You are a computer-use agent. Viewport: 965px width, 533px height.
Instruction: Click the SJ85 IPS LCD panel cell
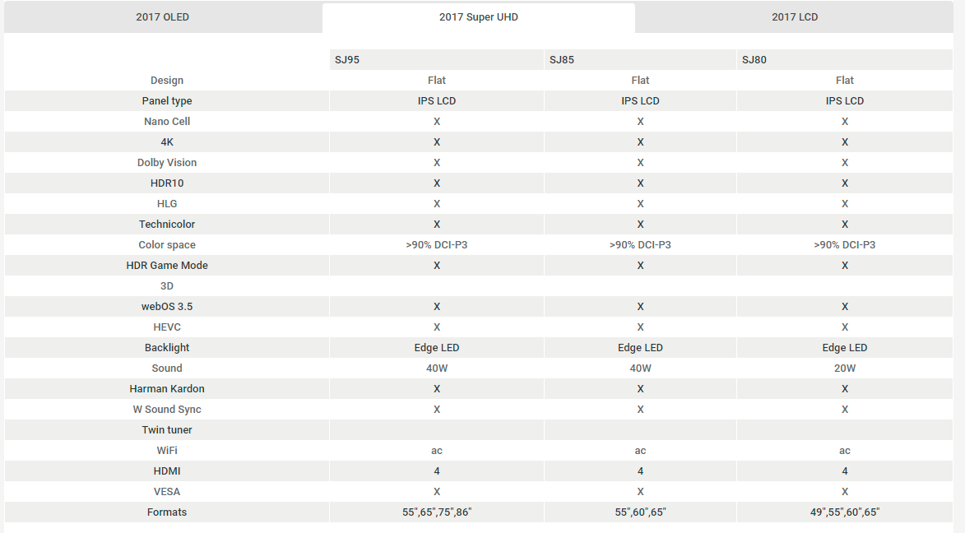click(x=640, y=101)
